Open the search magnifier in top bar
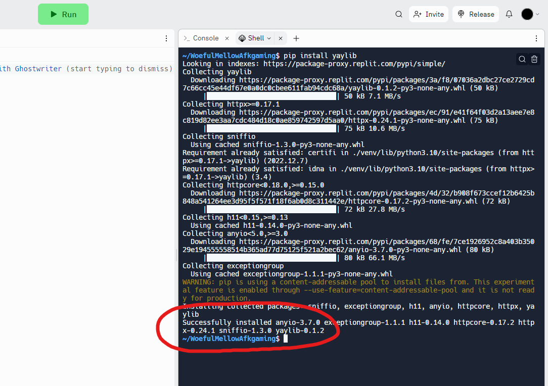Screen dimensions: 548x386 coord(398,14)
